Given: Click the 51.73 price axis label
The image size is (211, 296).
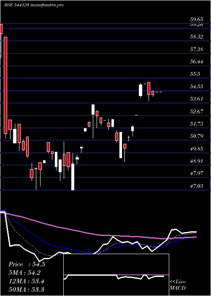Looking at the screenshot, I should [x=196, y=123].
